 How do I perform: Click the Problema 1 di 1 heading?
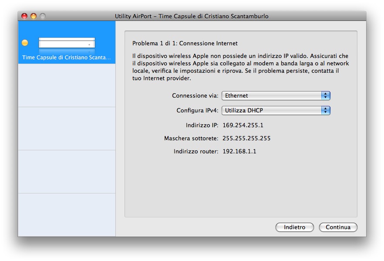185,44
